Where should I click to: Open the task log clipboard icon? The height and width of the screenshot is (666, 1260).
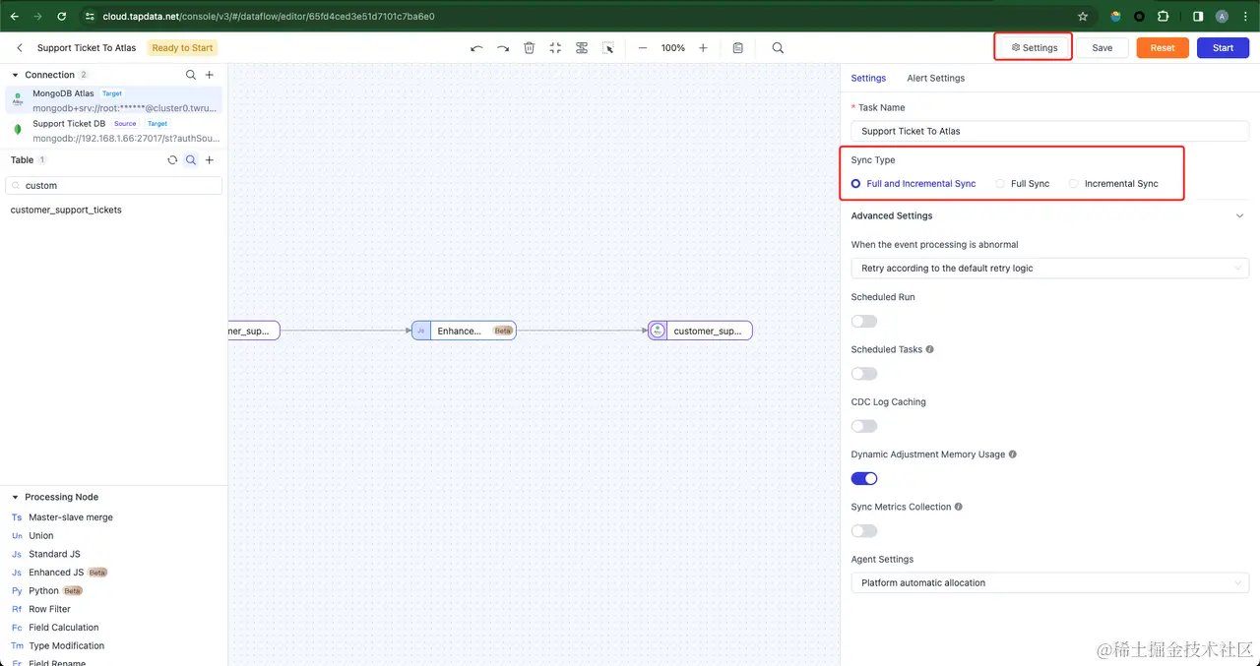(x=738, y=47)
